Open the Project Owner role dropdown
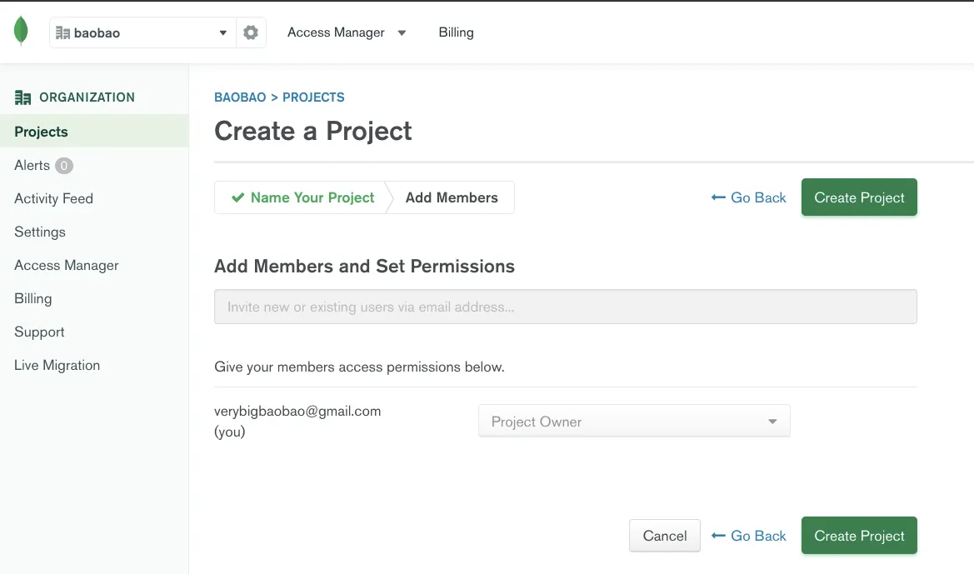The image size is (974, 574). point(634,422)
